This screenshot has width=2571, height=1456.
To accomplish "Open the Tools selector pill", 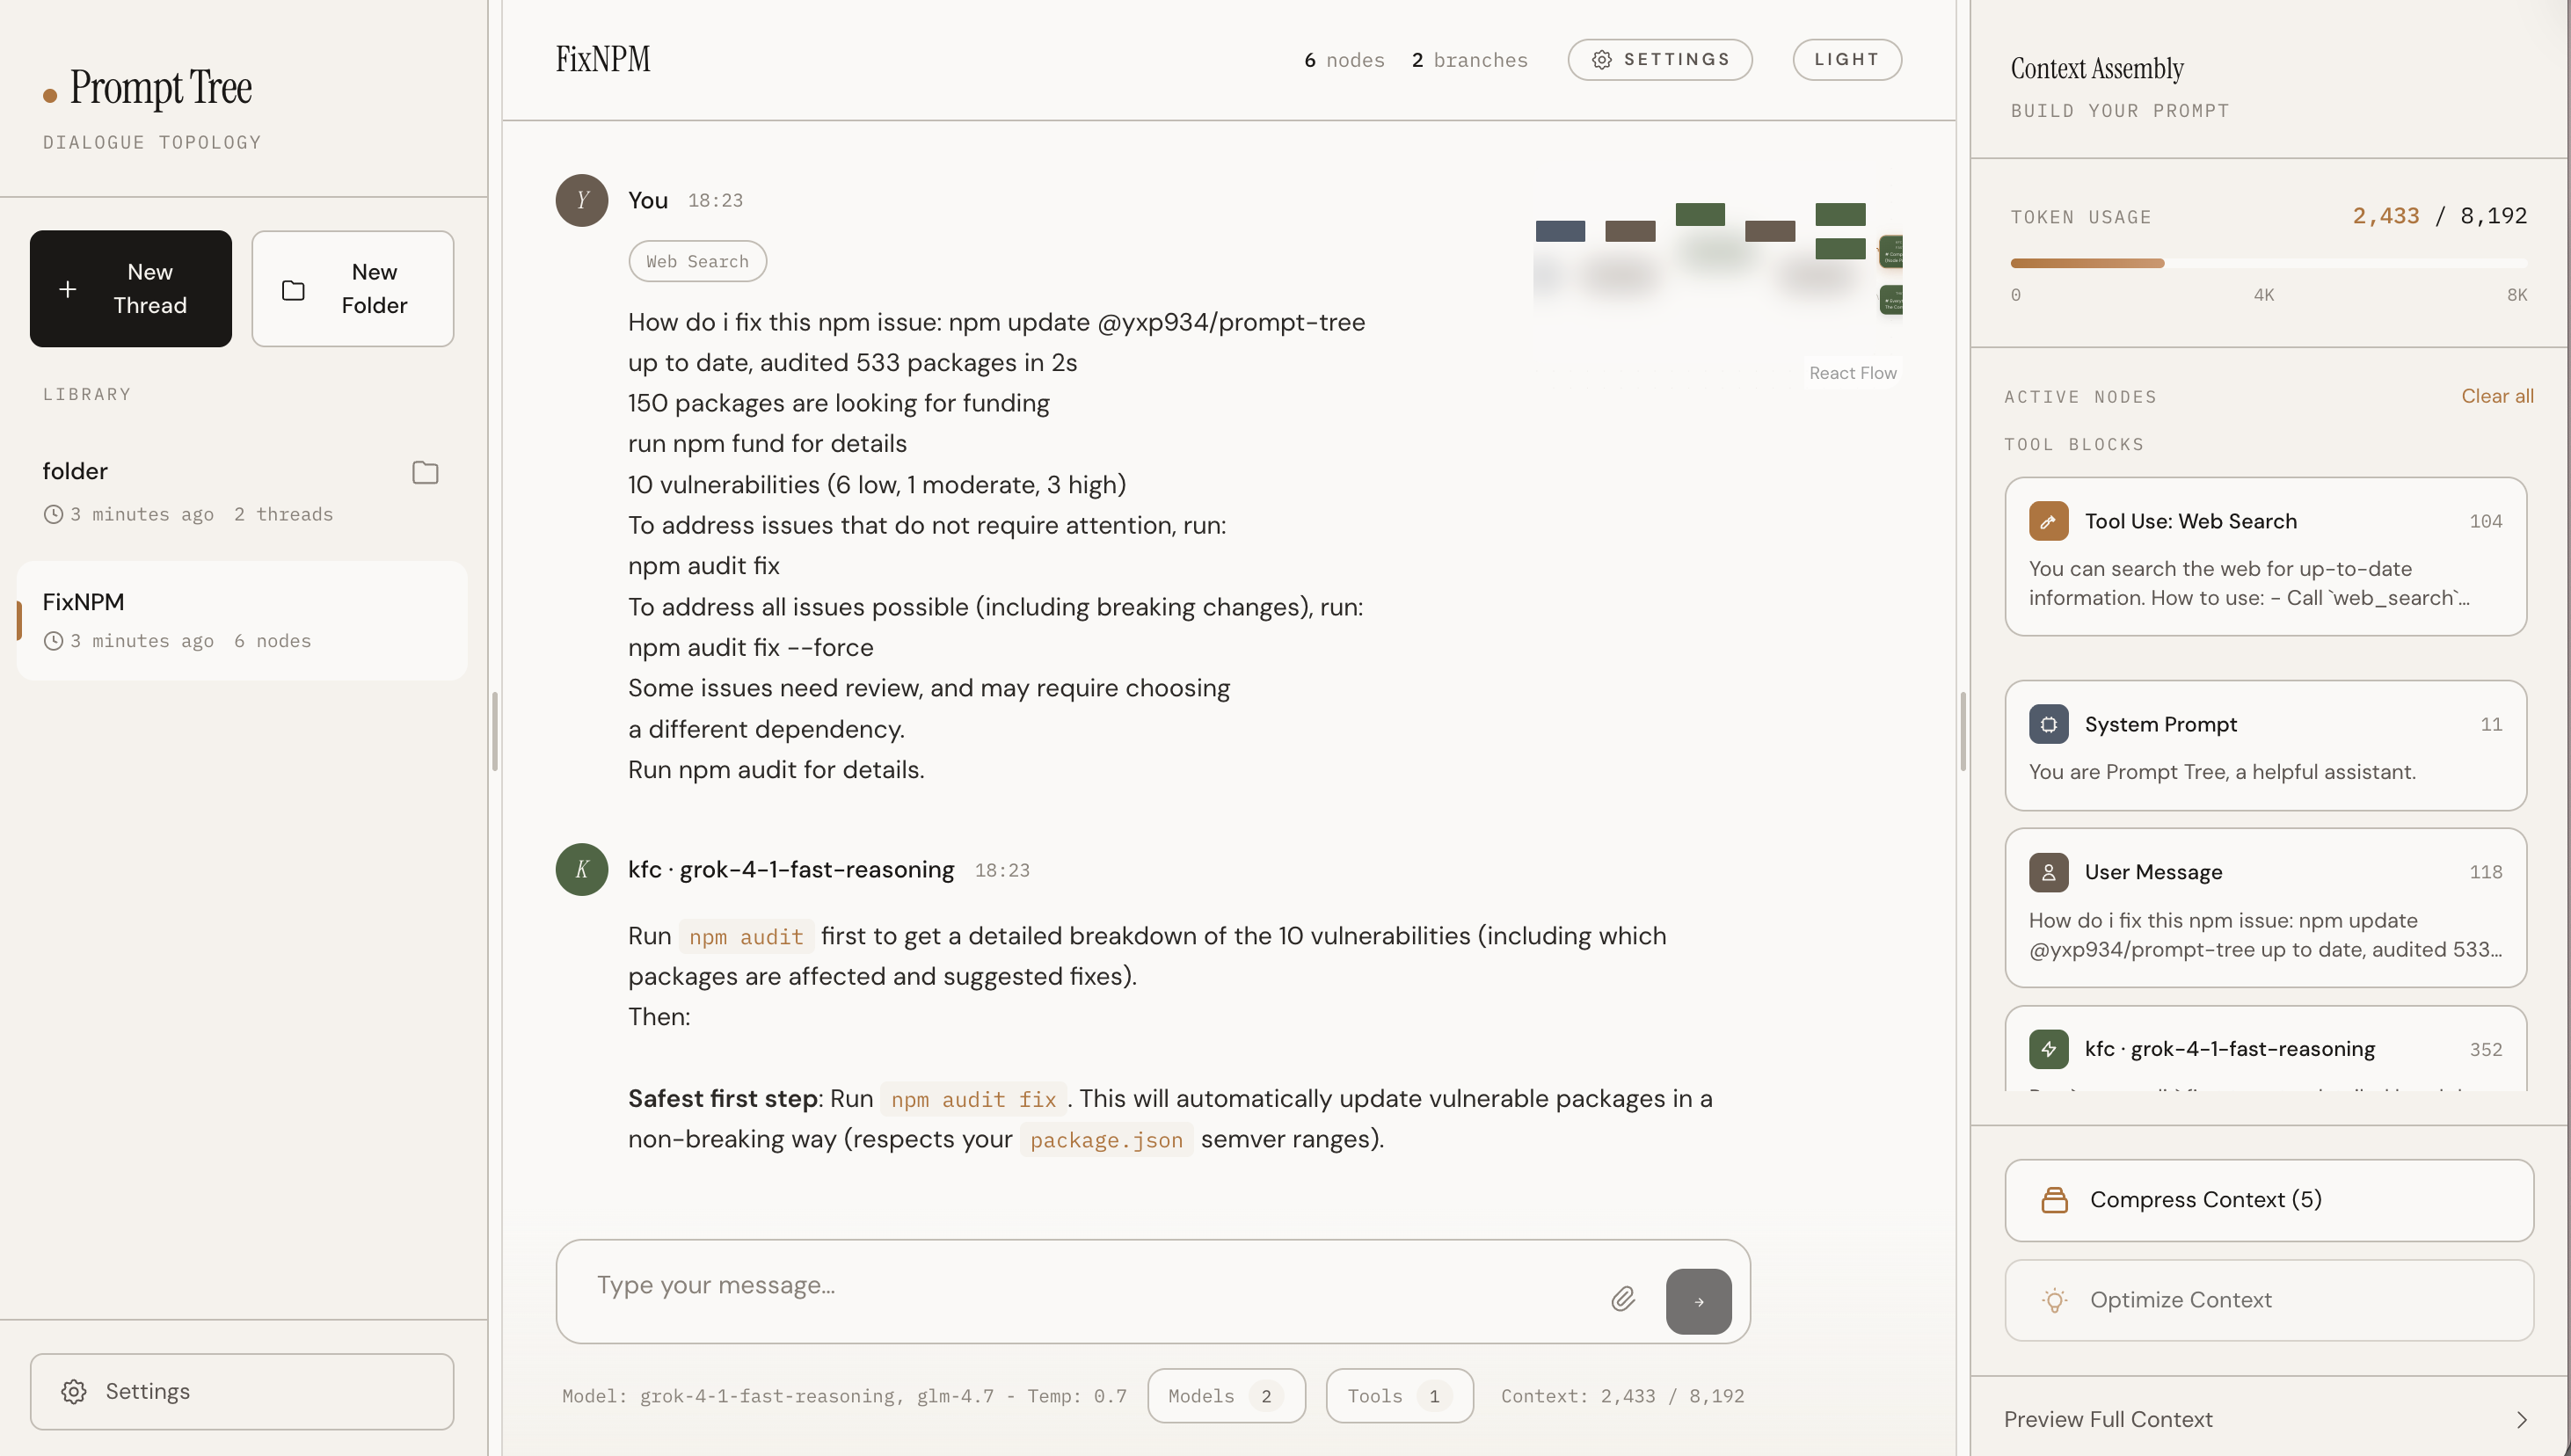I will (1399, 1395).
